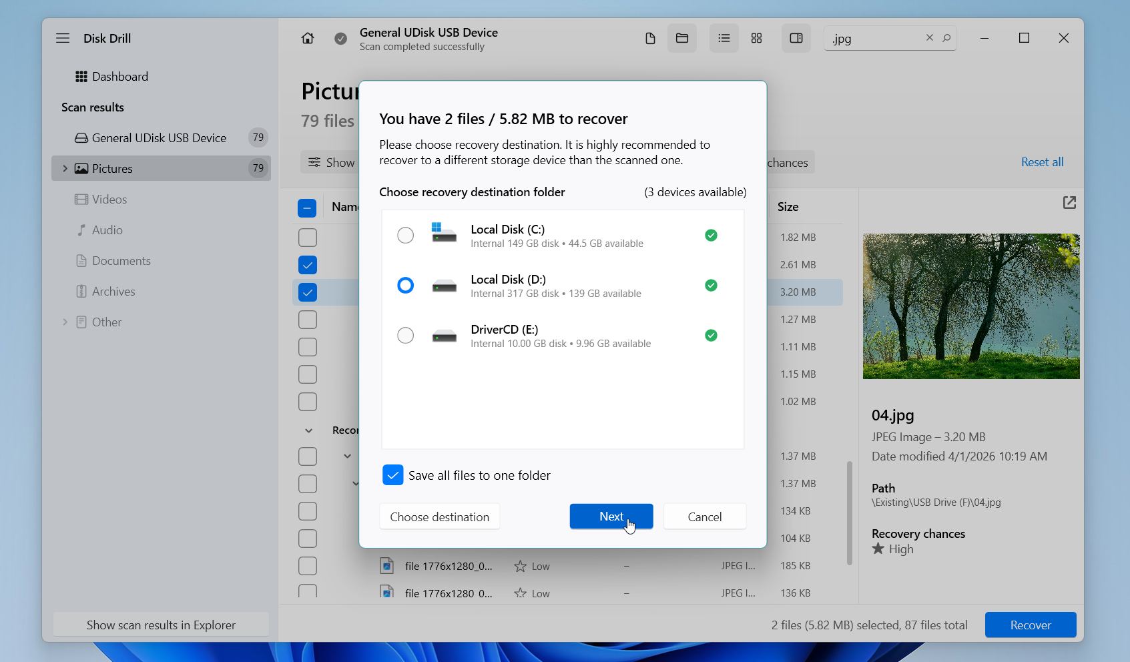Open 04.jpg preview in an external window
Screen dimensions: 1130x662
point(1069,202)
